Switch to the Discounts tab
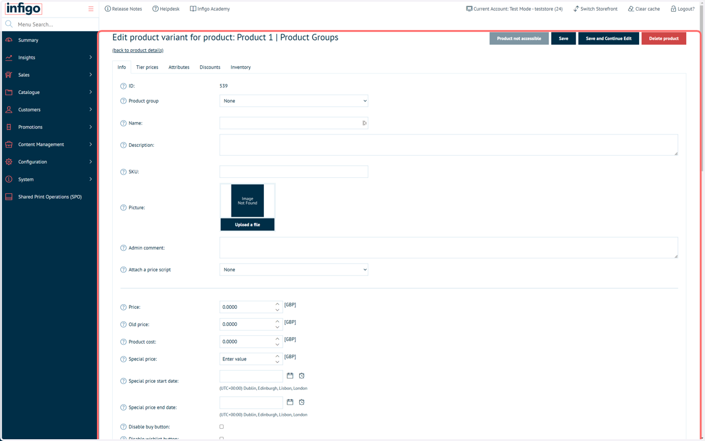Viewport: 705px width, 441px height. click(x=210, y=67)
